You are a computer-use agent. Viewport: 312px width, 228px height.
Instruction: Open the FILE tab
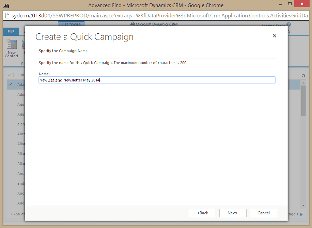(x=11, y=32)
